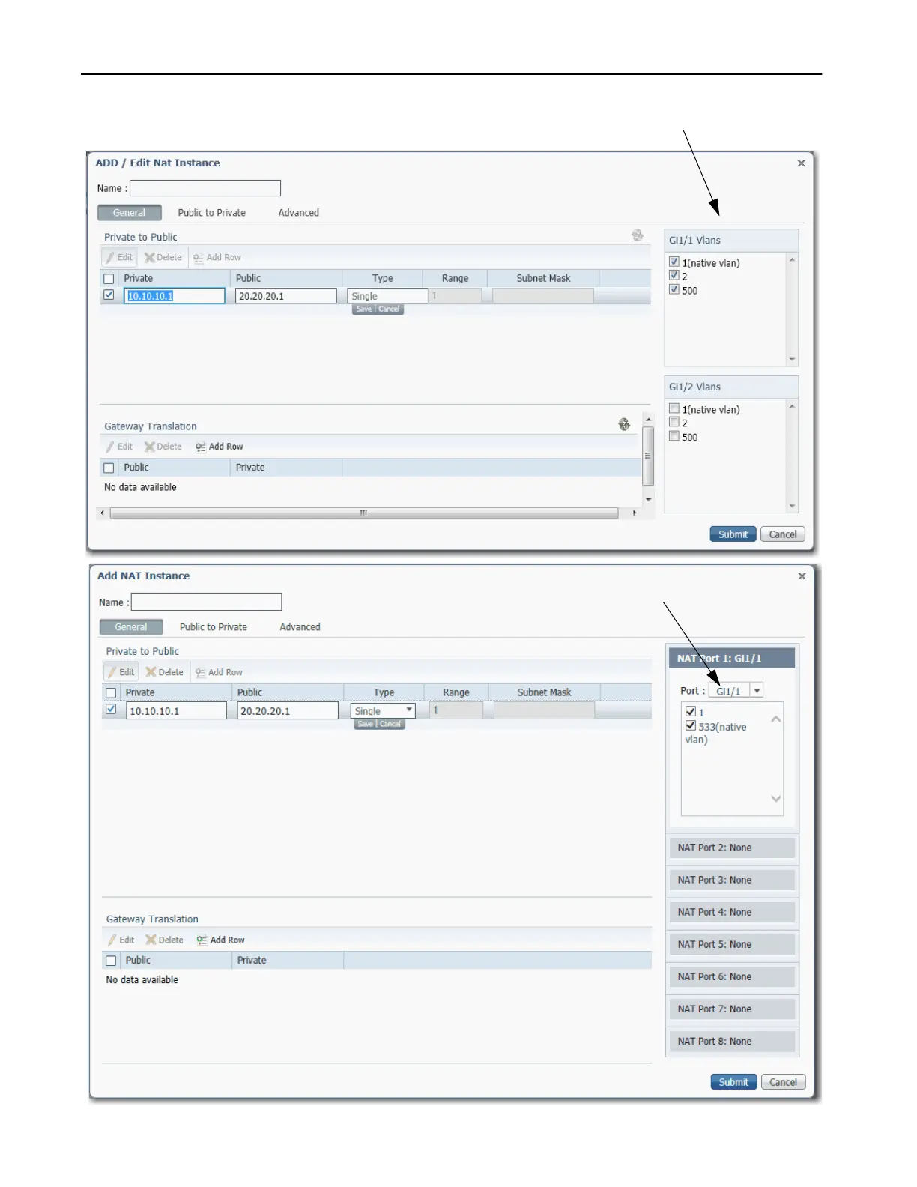The height and width of the screenshot is (1187, 917).
Task: Toggle select-all checkbox in upper Private table header
Action: (x=109, y=278)
